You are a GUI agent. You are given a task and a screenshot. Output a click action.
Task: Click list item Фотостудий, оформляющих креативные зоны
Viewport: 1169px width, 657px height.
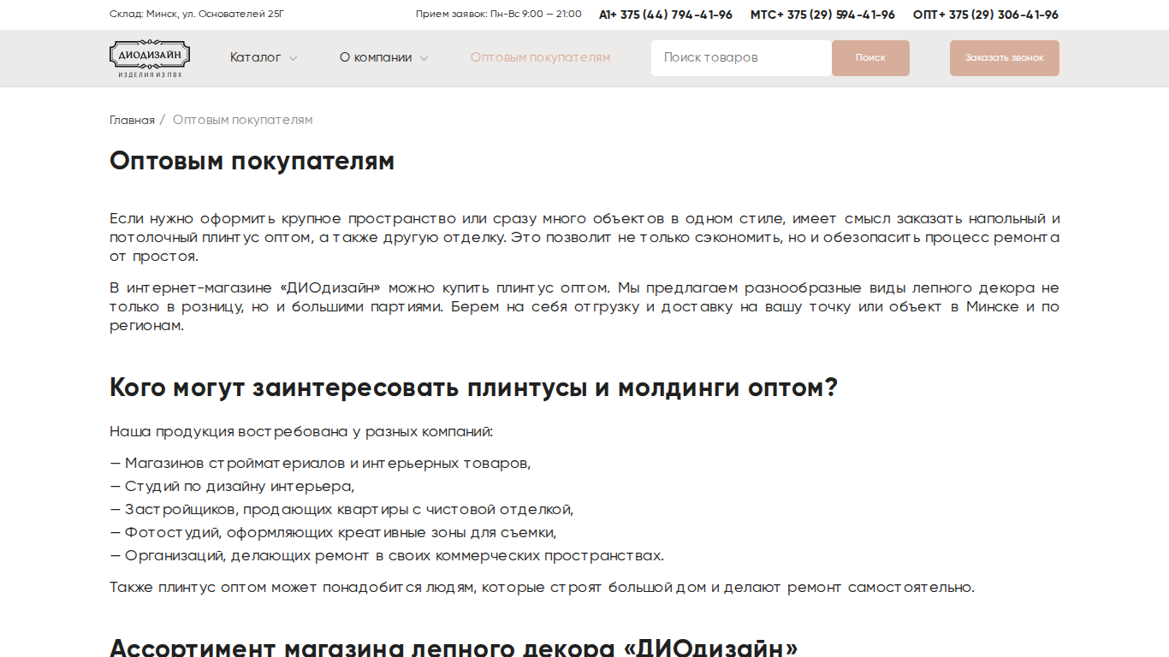(333, 533)
